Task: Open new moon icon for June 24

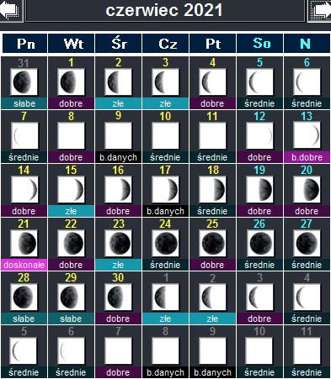Action: coord(165,244)
